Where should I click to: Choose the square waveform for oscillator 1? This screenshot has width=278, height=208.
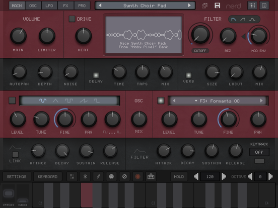point(69,101)
